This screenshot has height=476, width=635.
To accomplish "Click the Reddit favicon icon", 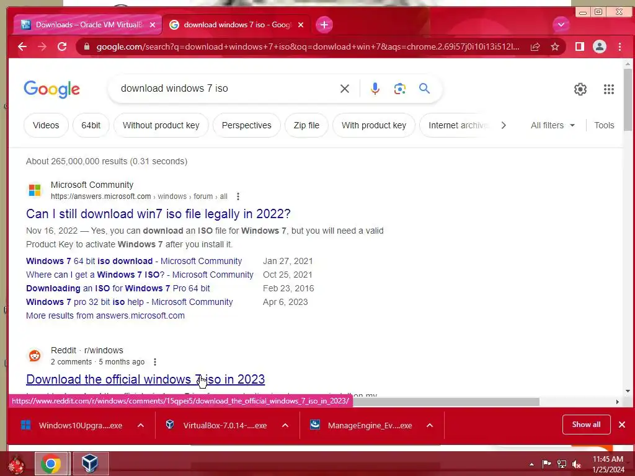I will [x=35, y=356].
